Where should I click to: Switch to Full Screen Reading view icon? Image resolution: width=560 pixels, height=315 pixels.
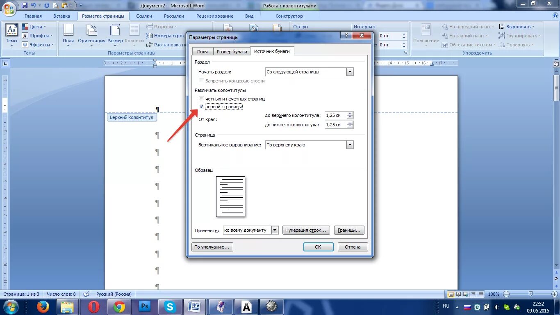tap(458, 294)
